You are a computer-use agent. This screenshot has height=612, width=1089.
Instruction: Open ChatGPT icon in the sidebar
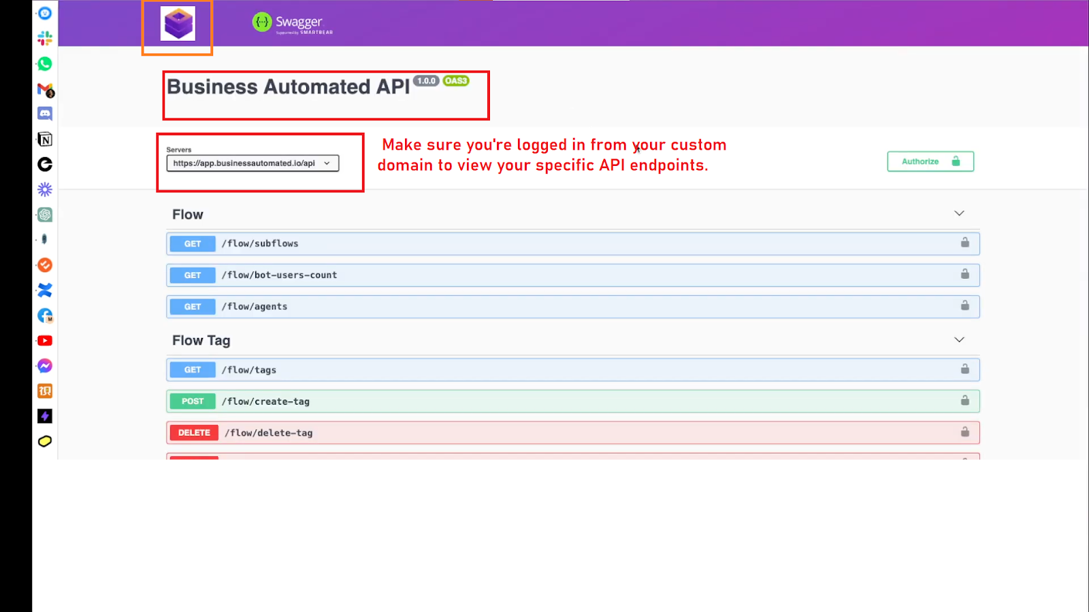(45, 215)
